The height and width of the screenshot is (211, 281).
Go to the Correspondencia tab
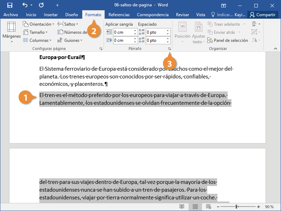point(153,15)
